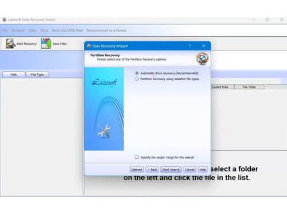Maximize the Lazesoft Data Recovery Home window
Screen dimensions: 287x215
point(267,19)
